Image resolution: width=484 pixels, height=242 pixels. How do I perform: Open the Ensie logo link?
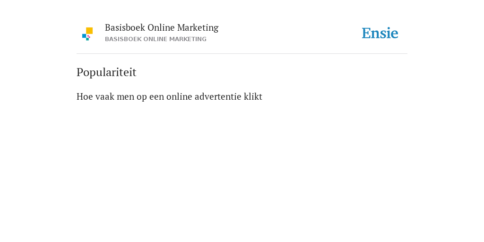coord(380,33)
